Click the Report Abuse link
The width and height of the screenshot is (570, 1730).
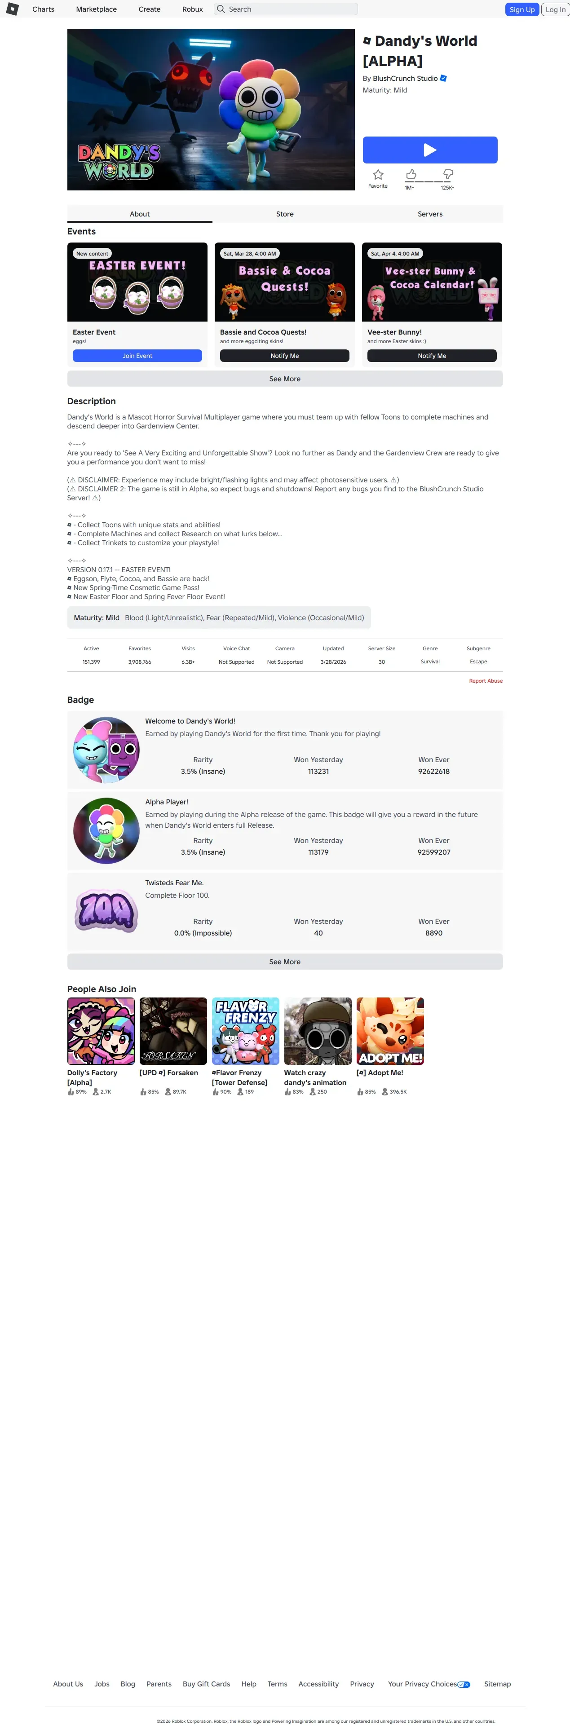point(486,681)
